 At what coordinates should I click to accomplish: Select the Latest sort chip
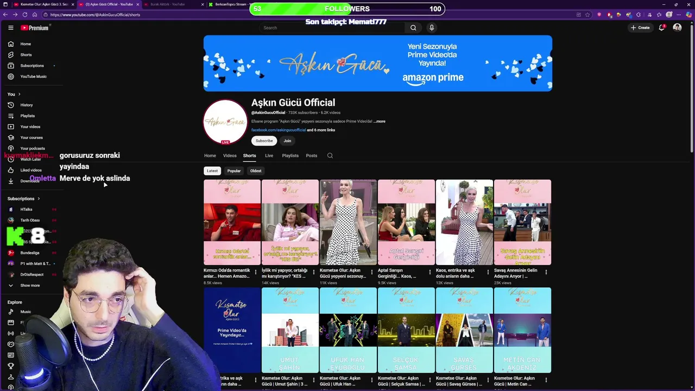click(212, 171)
